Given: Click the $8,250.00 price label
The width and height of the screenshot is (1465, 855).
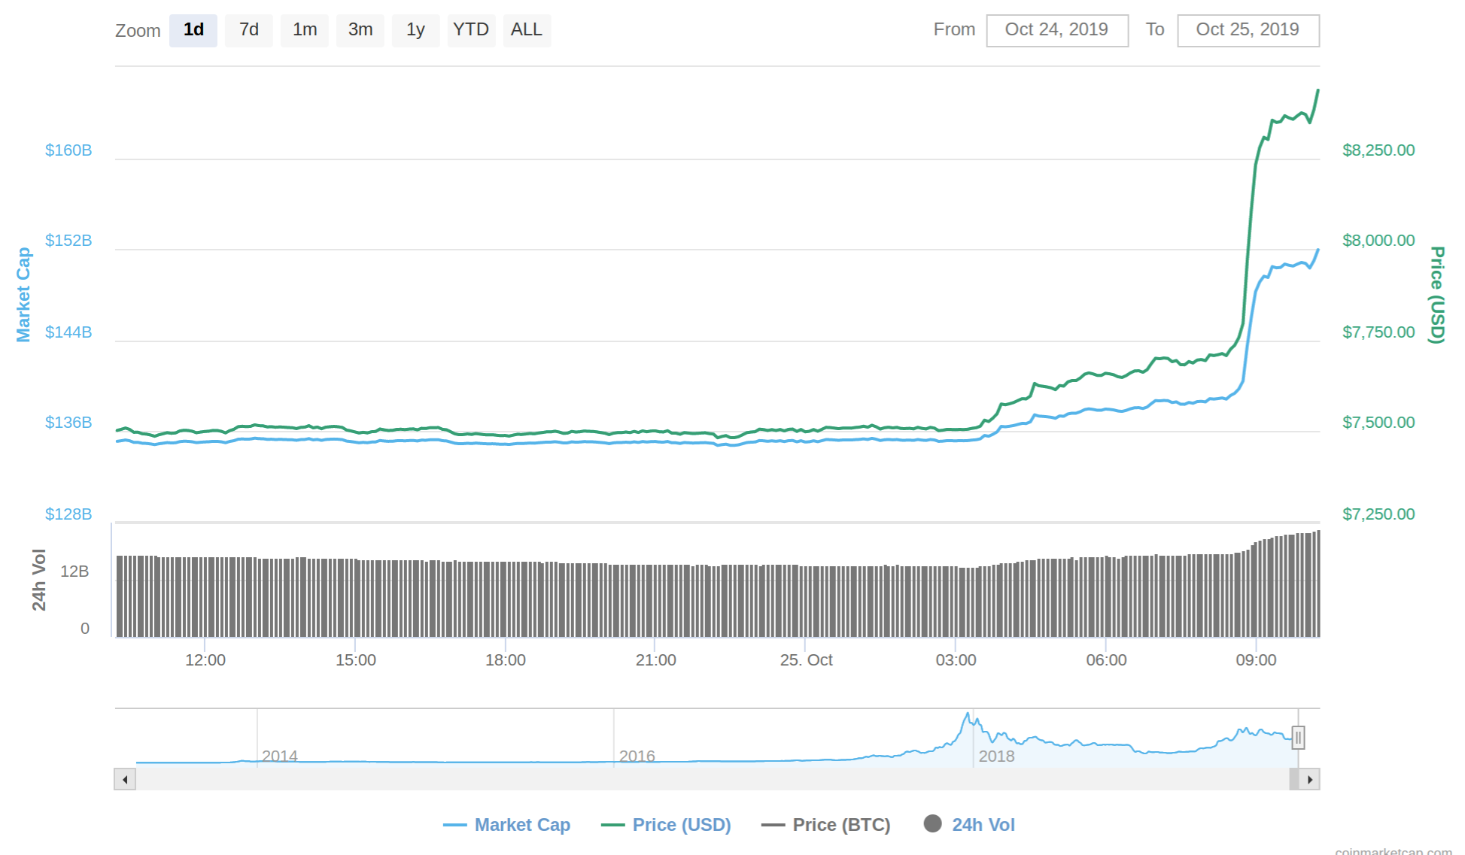Looking at the screenshot, I should point(1378,150).
